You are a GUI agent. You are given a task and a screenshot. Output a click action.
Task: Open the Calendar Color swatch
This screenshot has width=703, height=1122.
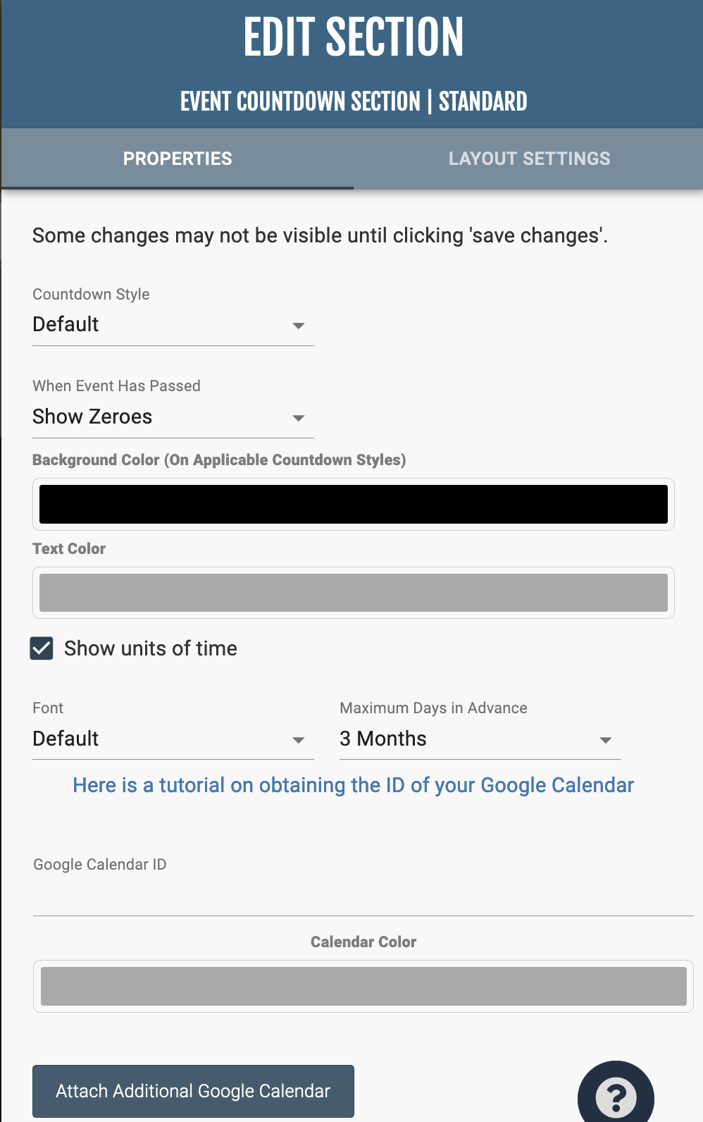tap(363, 986)
